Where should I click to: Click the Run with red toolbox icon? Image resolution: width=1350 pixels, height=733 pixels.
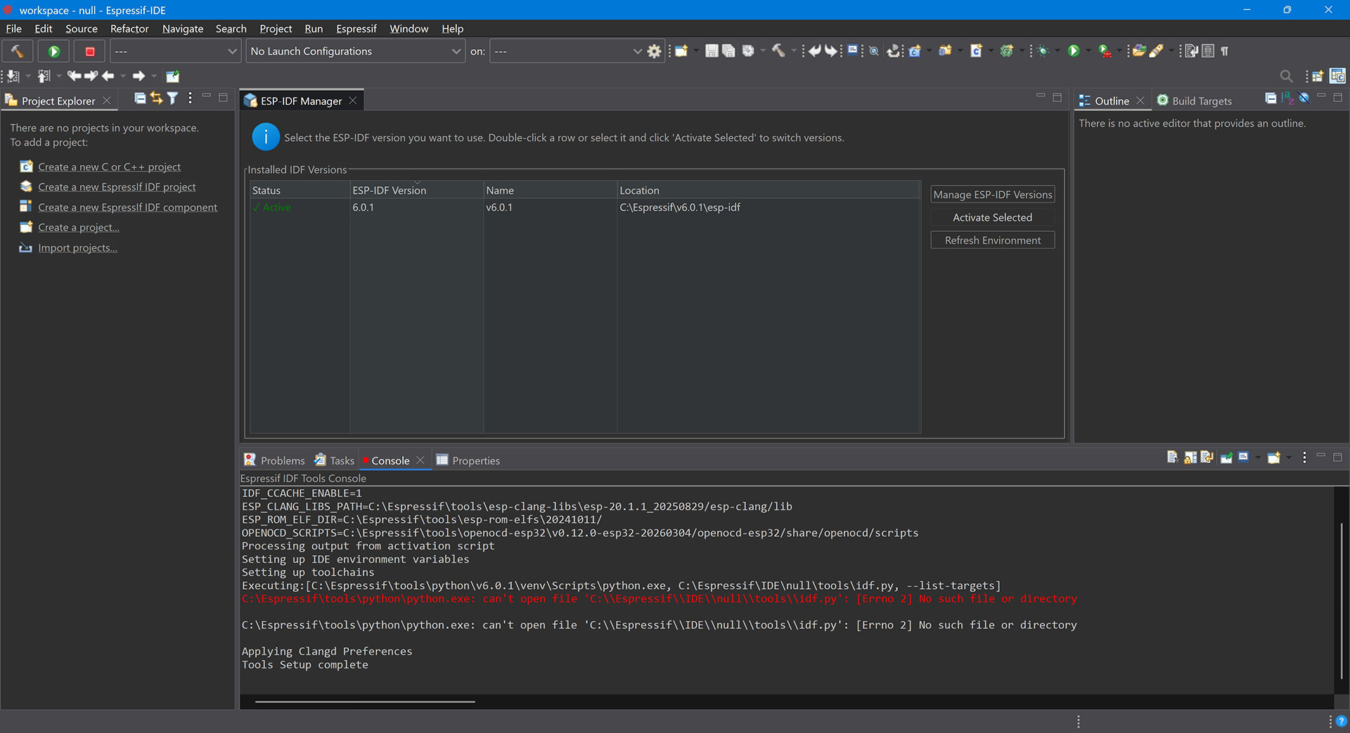click(1105, 51)
